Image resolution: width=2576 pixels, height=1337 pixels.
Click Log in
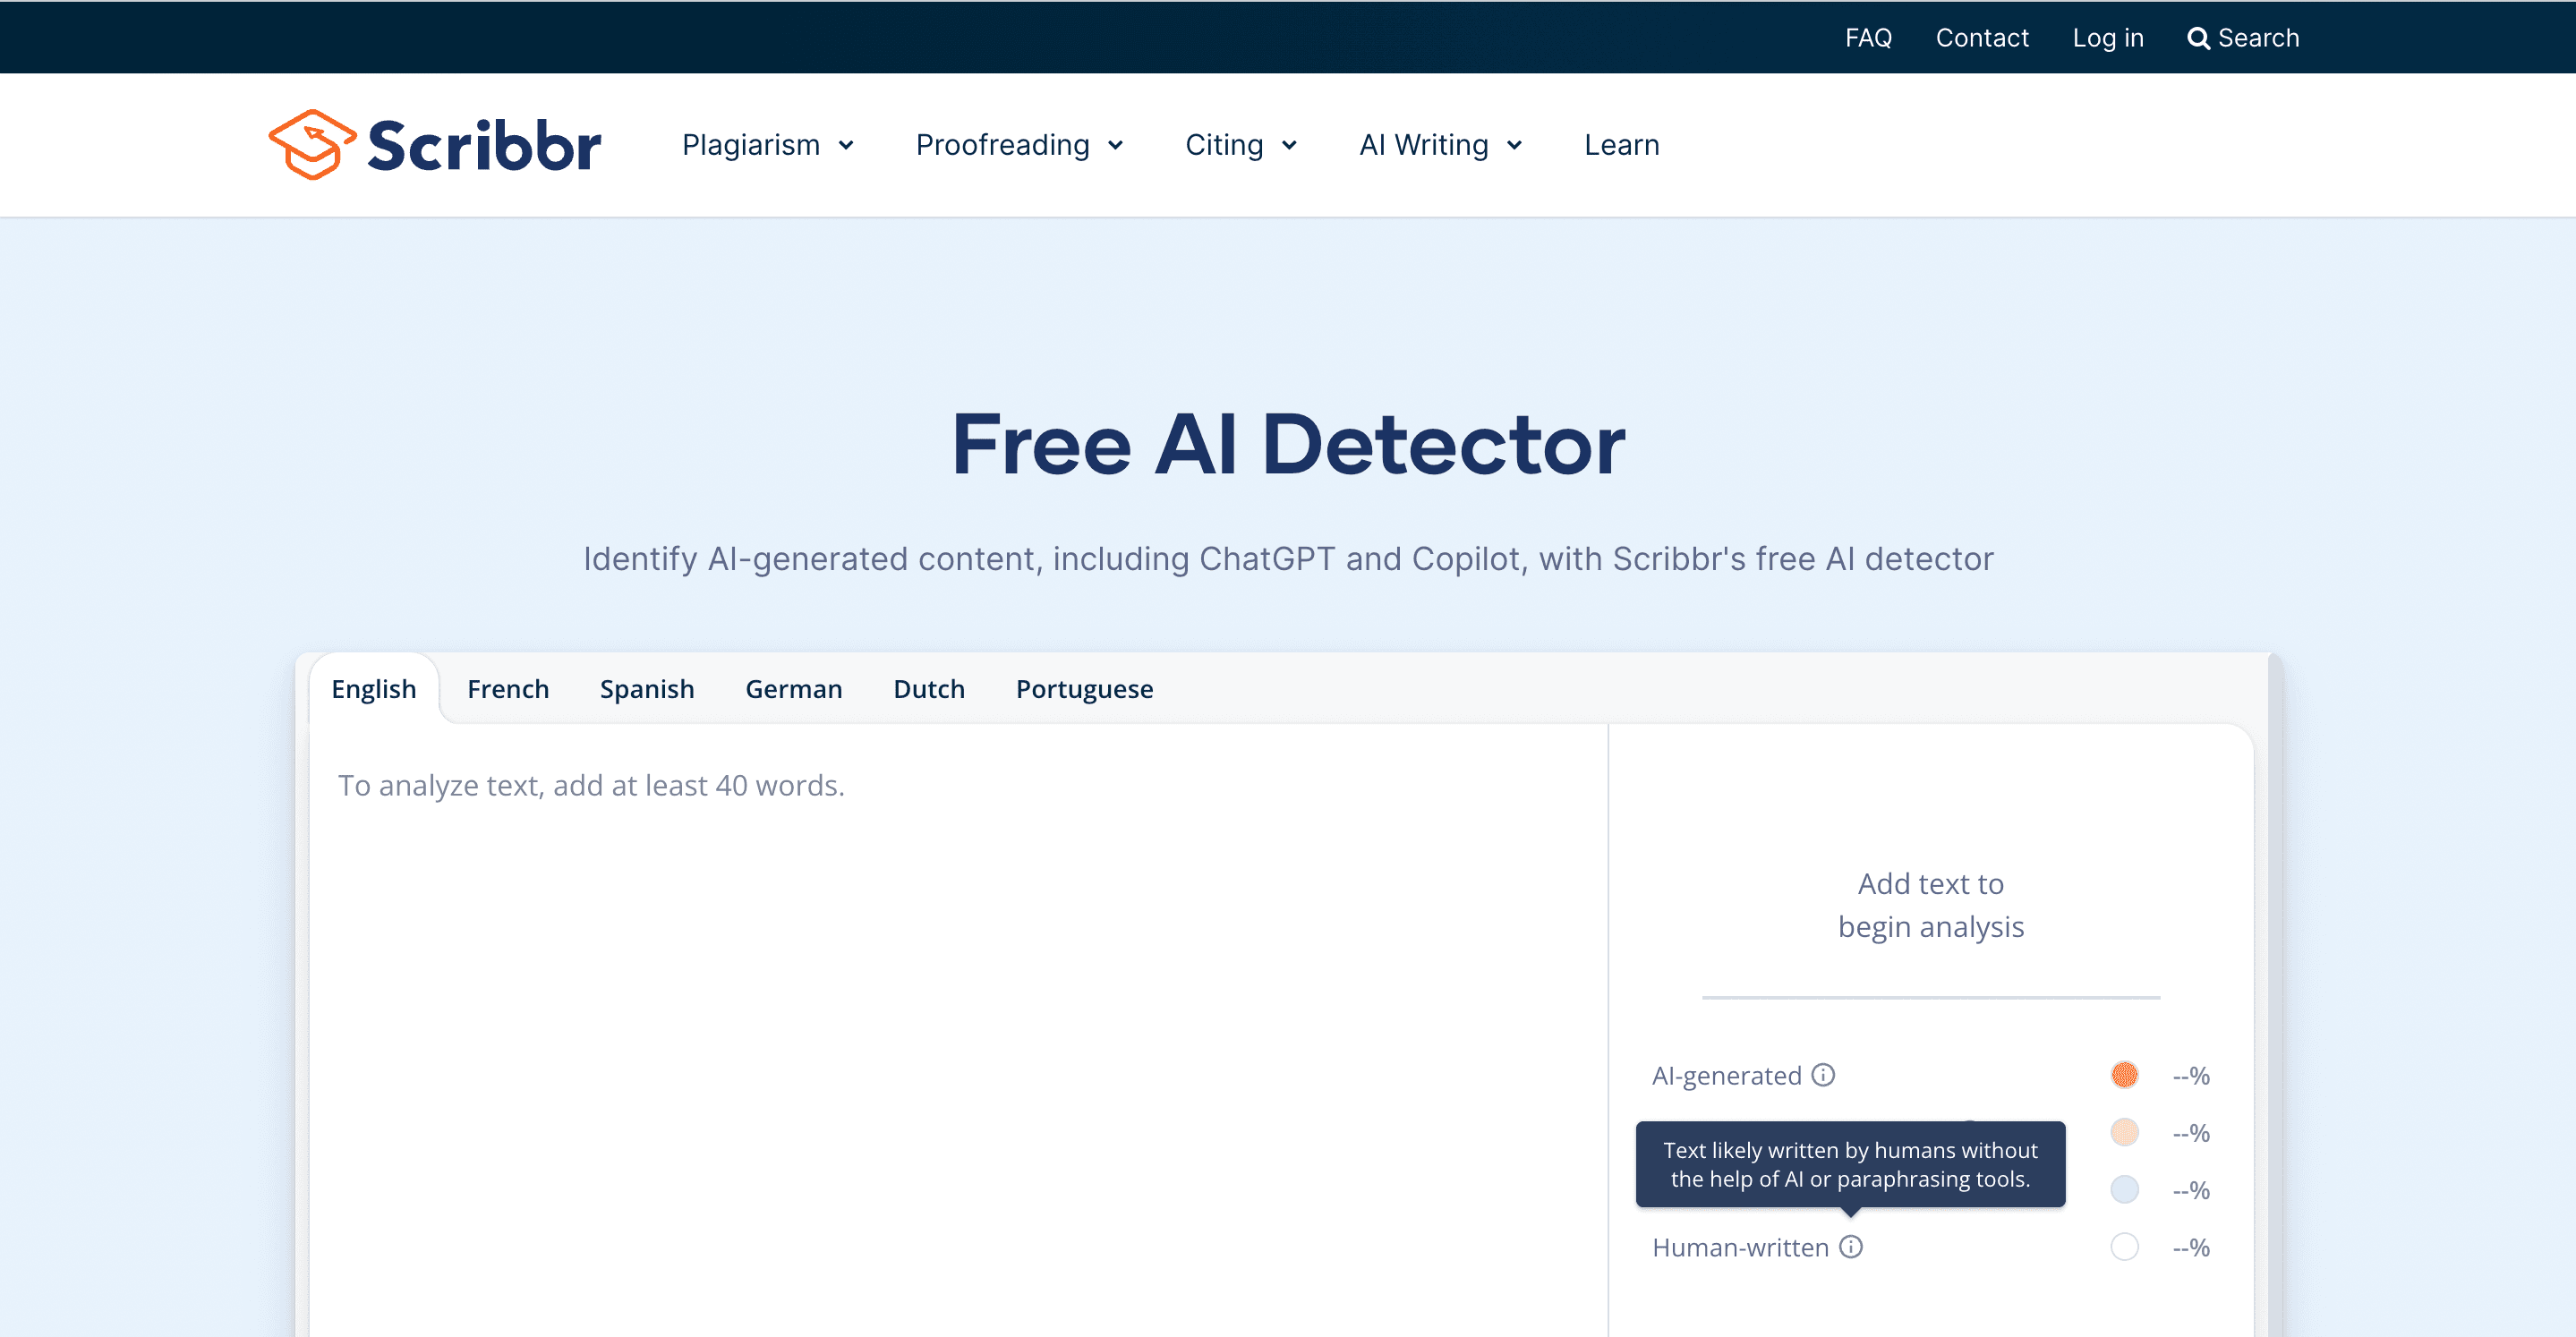click(2108, 38)
